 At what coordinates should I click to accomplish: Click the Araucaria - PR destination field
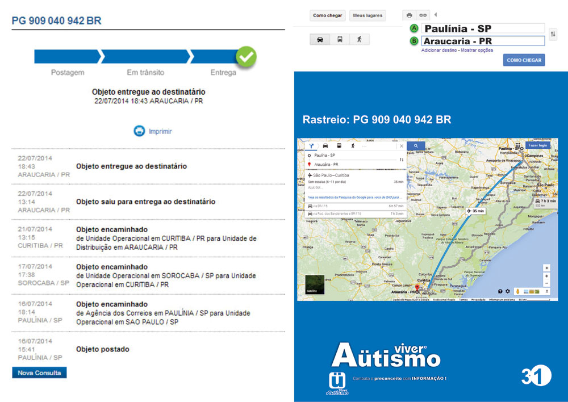(482, 41)
